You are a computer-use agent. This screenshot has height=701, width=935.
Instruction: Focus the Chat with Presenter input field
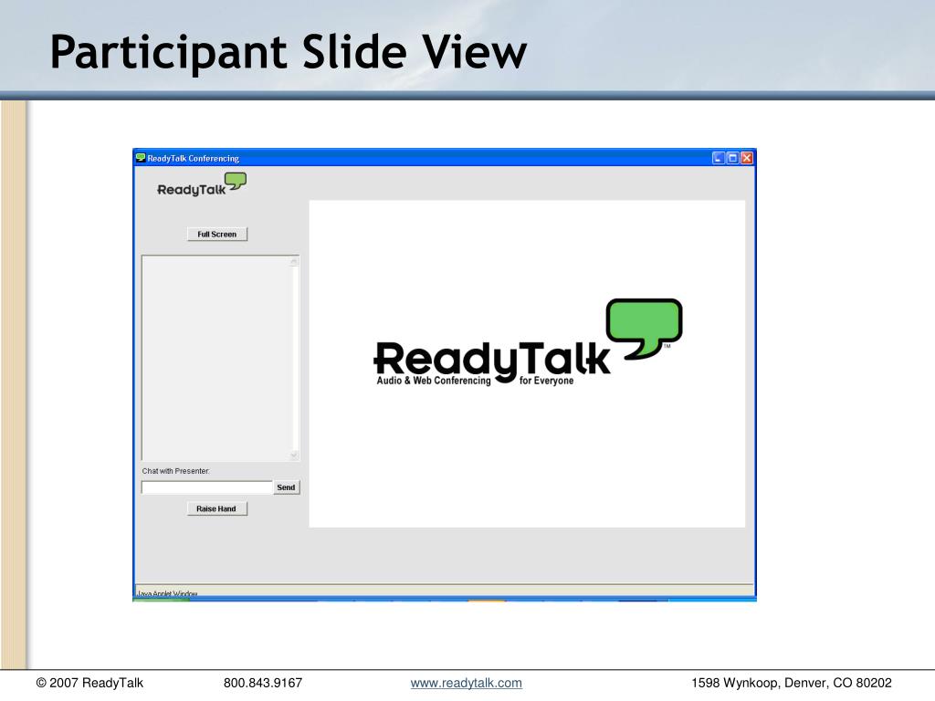click(x=207, y=487)
